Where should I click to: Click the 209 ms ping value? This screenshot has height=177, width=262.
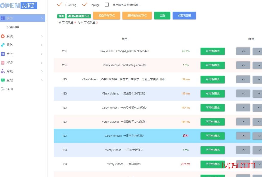(x=186, y=164)
